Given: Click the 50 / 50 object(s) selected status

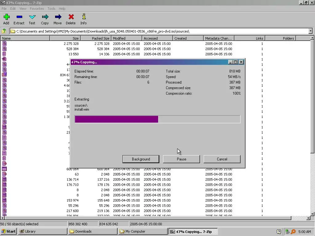Looking at the screenshot, I should click(19, 224).
